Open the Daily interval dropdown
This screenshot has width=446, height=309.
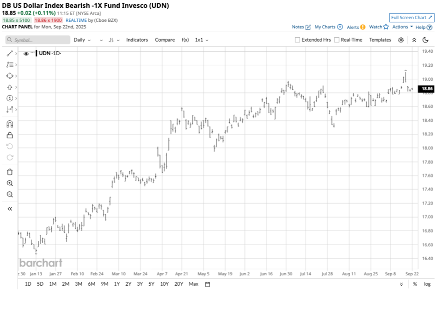pos(82,40)
